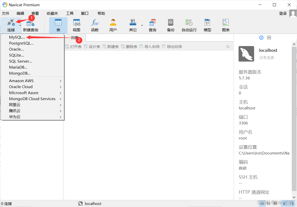Click the search magnifier in object toolbar
This screenshot has width=297, height=207.
[x=228, y=47]
